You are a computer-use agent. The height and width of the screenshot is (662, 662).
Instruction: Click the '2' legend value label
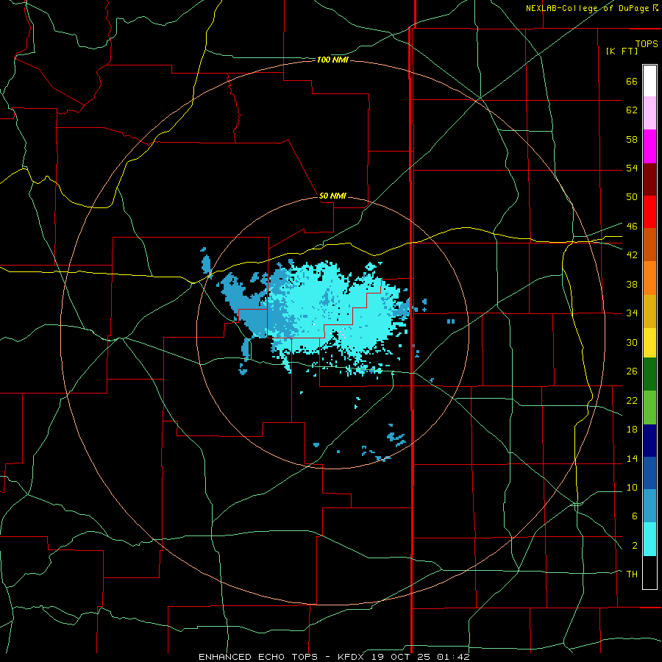(634, 546)
